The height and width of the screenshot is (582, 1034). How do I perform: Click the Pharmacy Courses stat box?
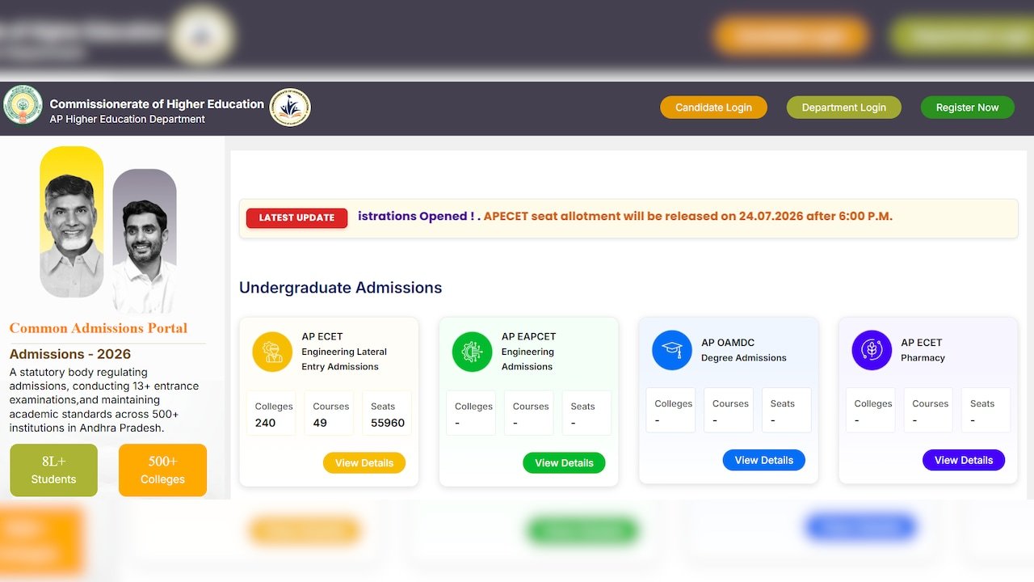coord(929,411)
